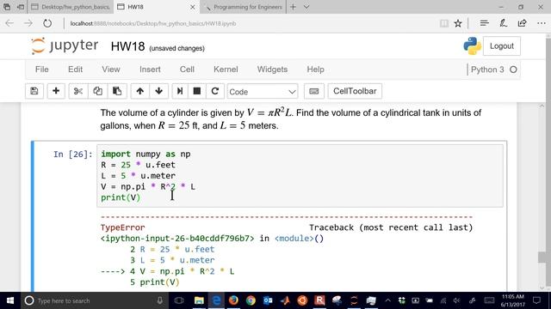
Task: Open the Windows Start menu
Action: (x=10, y=300)
